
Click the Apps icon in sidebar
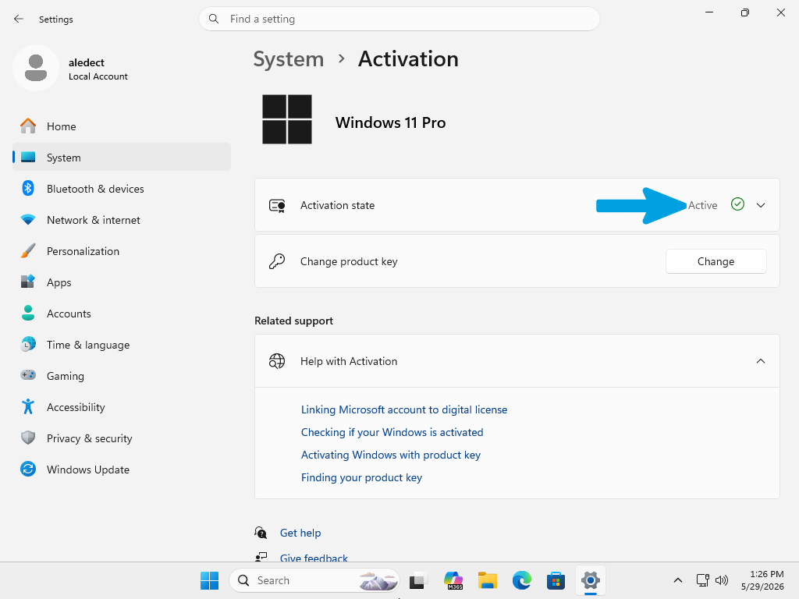tap(28, 282)
